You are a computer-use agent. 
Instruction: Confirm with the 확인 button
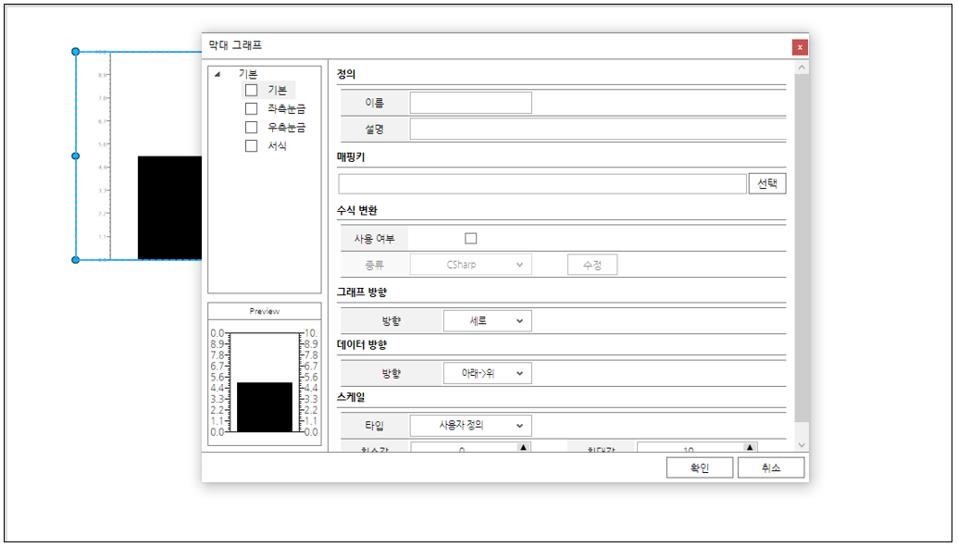[x=700, y=467]
